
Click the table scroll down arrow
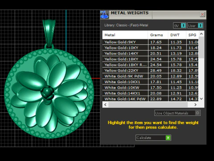202,99
